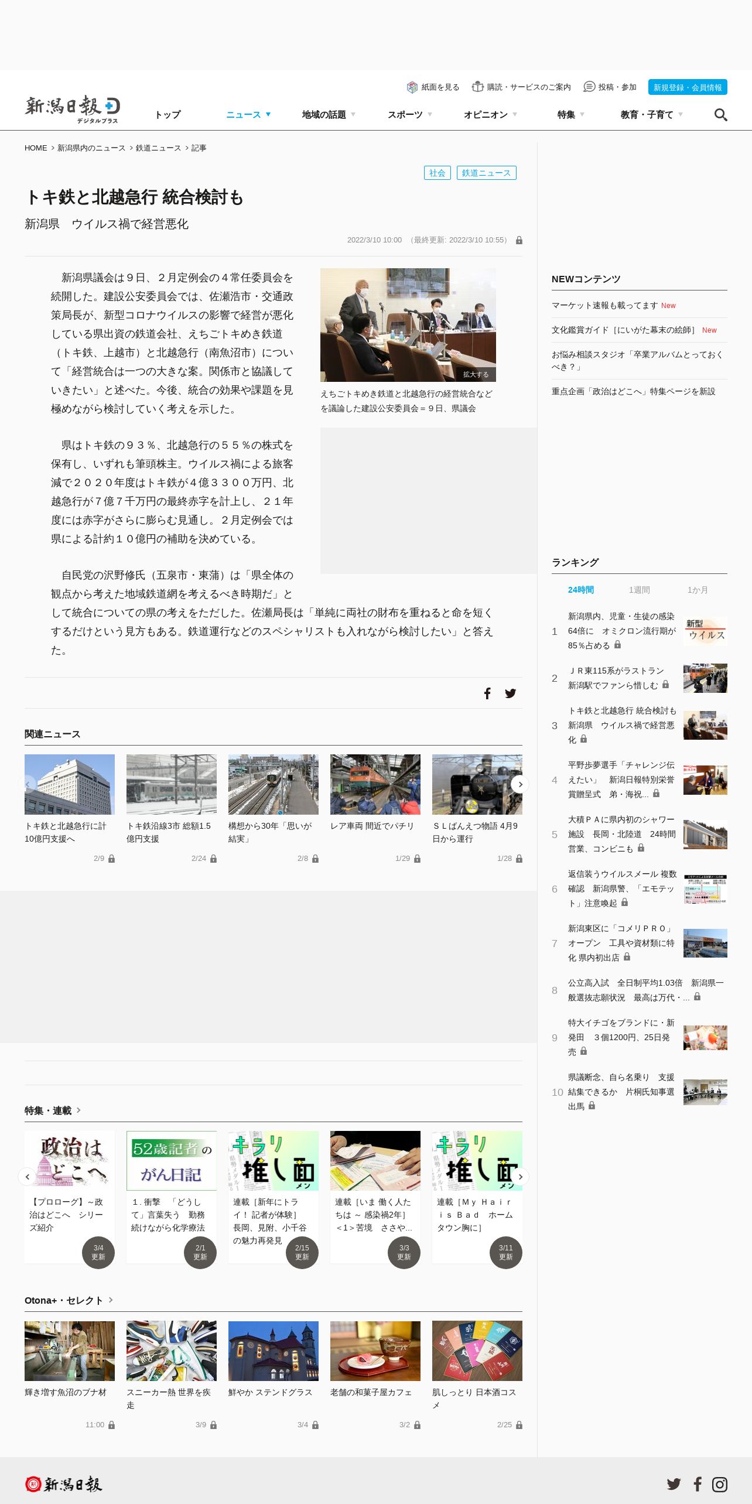Open お悩み相談スタジオ 卒業アルバム link
This screenshot has width=752, height=1504.
(x=637, y=361)
